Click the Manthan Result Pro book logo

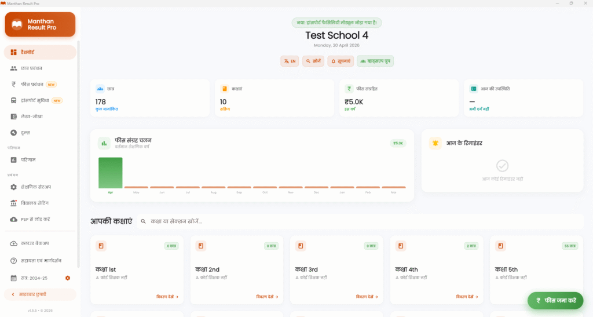pos(16,24)
